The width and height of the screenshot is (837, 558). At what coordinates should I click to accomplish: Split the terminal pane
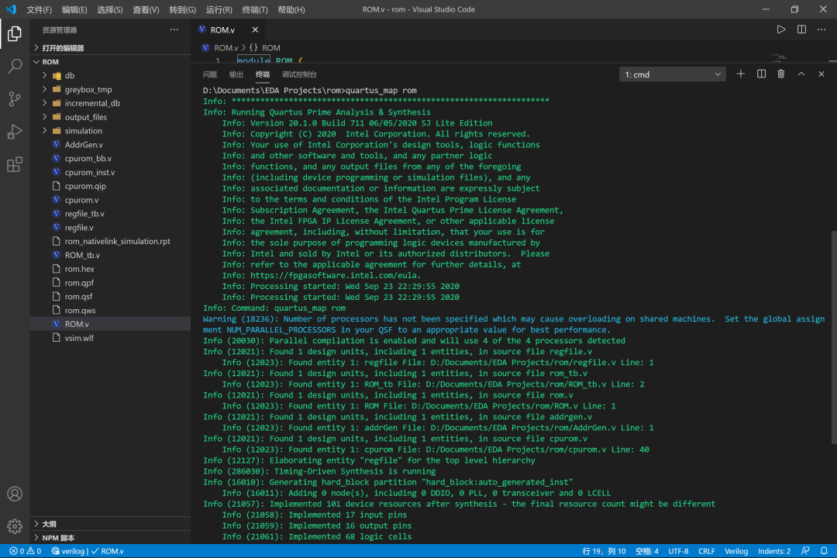[x=761, y=74]
